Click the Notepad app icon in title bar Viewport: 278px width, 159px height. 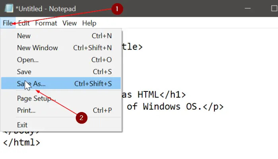[x=9, y=8]
